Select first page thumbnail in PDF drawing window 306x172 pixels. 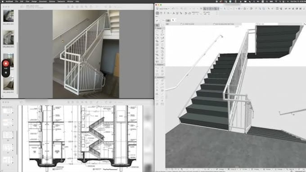tap(8, 111)
